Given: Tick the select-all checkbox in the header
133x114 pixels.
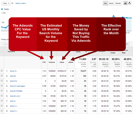Looking at the screenshot, I should pos(2,52).
